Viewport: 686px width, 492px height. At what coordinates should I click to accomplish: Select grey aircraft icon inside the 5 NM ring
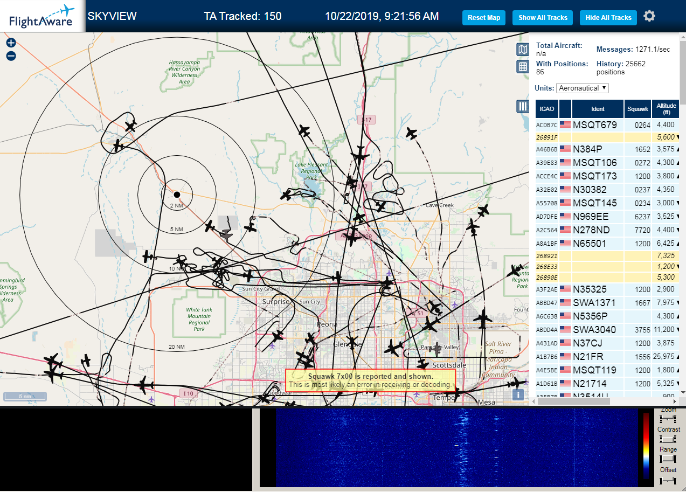(x=226, y=235)
